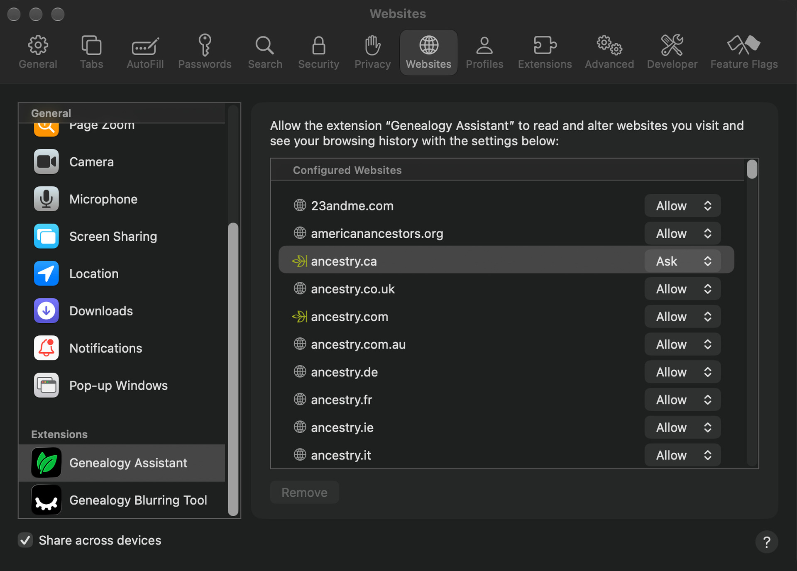Open the Extensions puzzle piece pane
This screenshot has width=797, height=571.
click(x=545, y=52)
